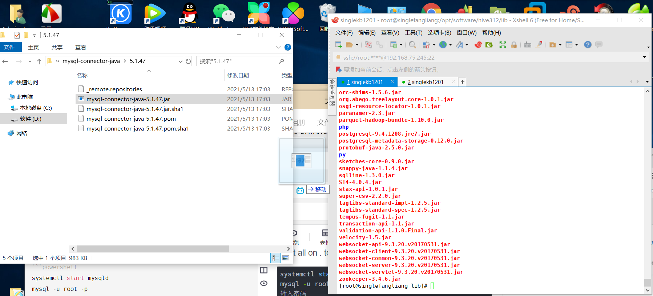653x296 pixels.
Task: Toggle full screen icon in Xshell
Action: pyautogui.click(x=503, y=45)
